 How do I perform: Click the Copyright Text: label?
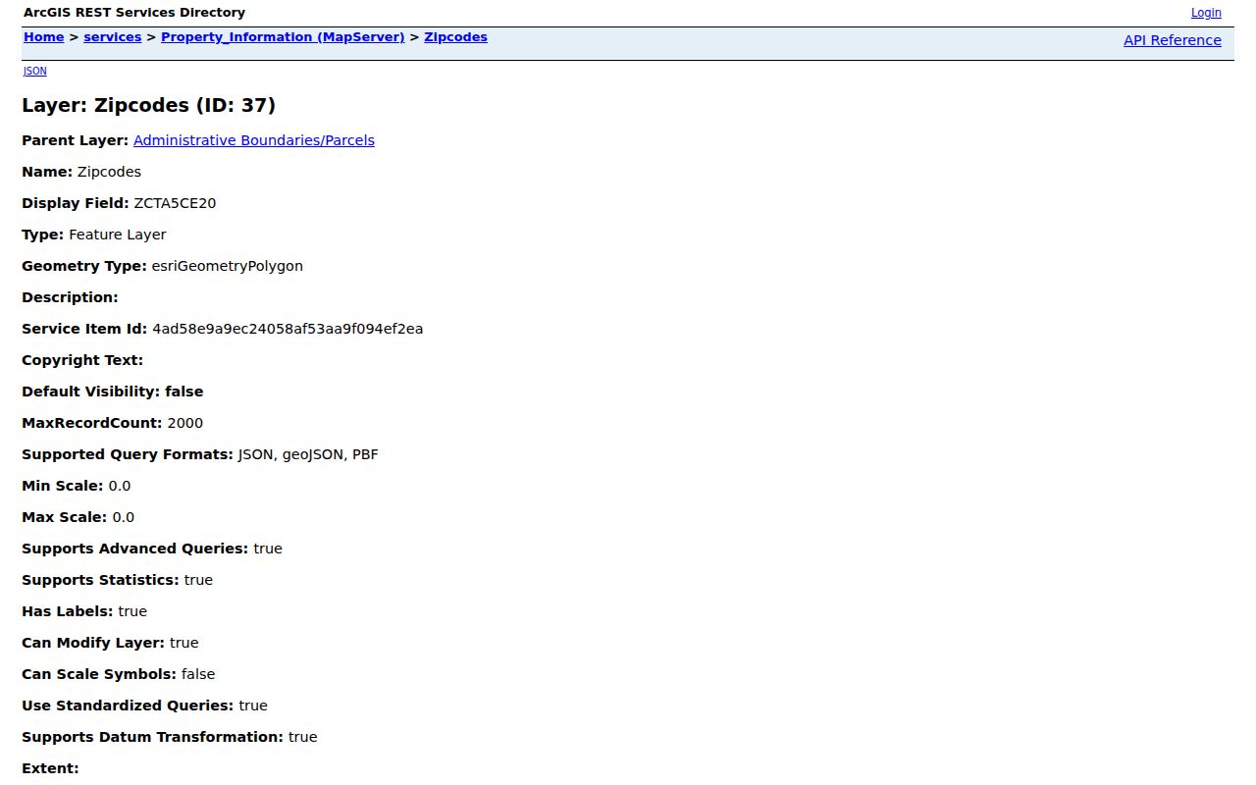click(82, 360)
